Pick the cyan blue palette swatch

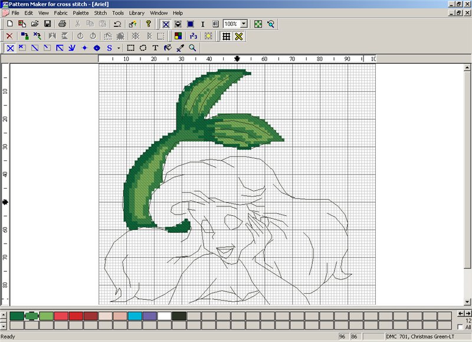point(135,316)
